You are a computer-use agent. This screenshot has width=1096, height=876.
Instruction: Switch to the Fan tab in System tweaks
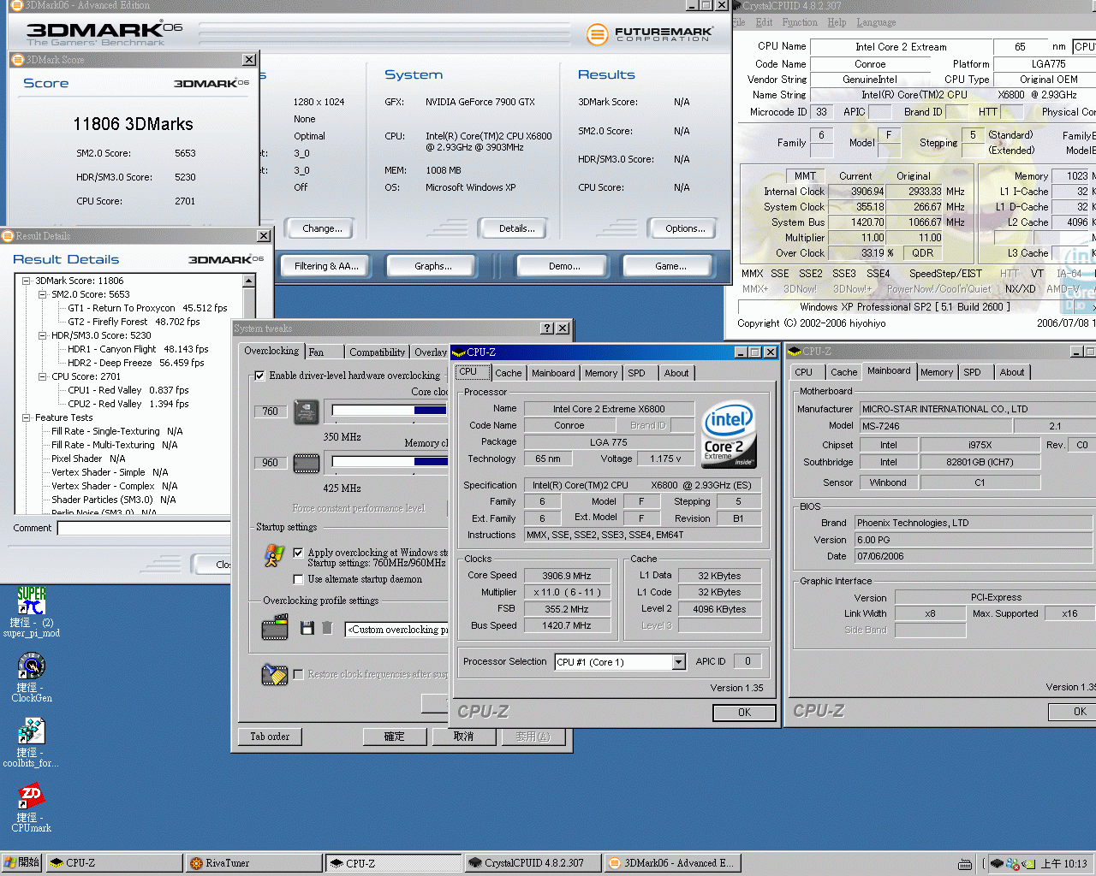pyautogui.click(x=324, y=352)
